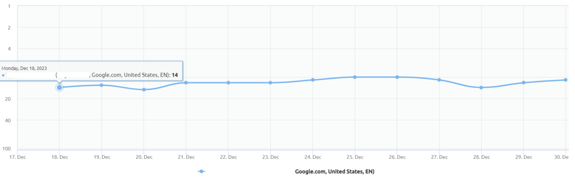Image resolution: width=575 pixels, height=177 pixels.
Task: Select the data point for 25. Dec
Action: pos(355,77)
